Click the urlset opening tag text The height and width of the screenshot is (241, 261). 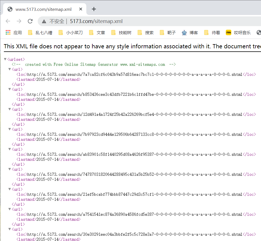(x=16, y=59)
